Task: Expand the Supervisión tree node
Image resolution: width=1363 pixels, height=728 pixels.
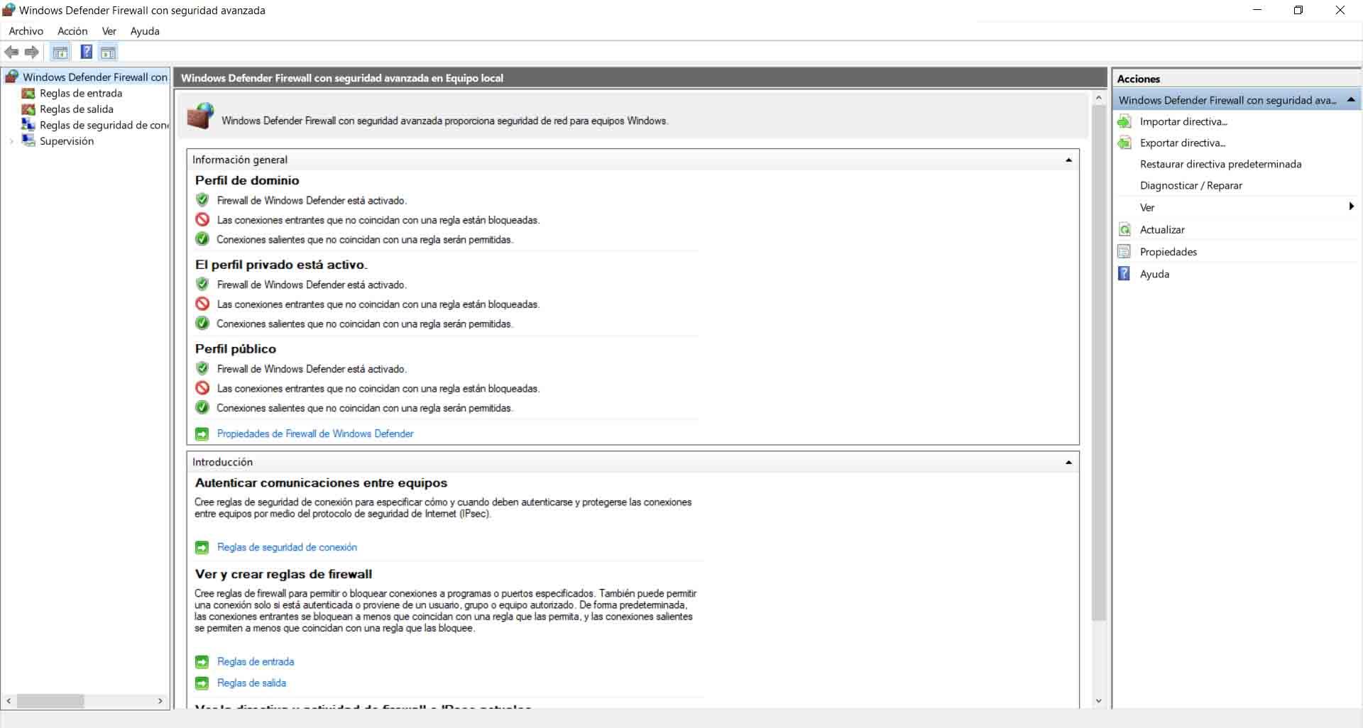Action: click(x=11, y=141)
